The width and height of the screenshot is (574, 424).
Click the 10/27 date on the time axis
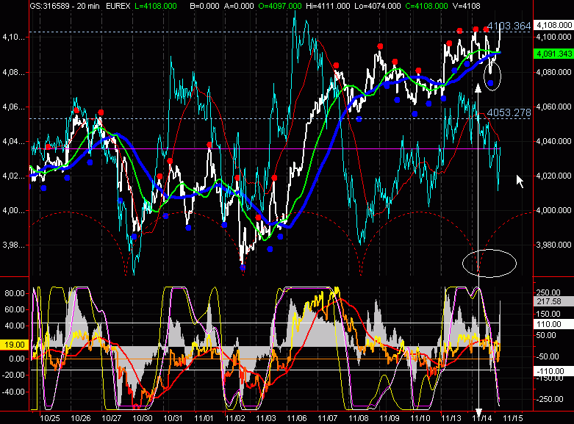[111, 418]
